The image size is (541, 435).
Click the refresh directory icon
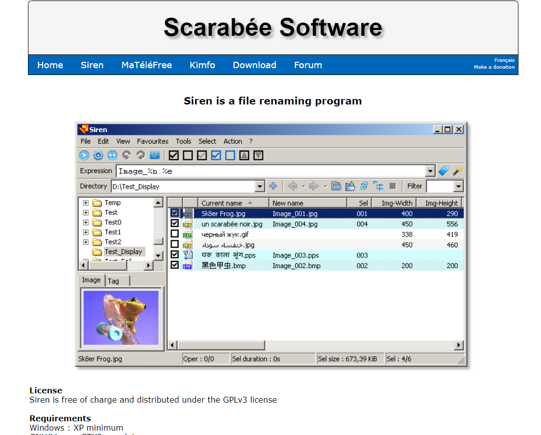364,186
